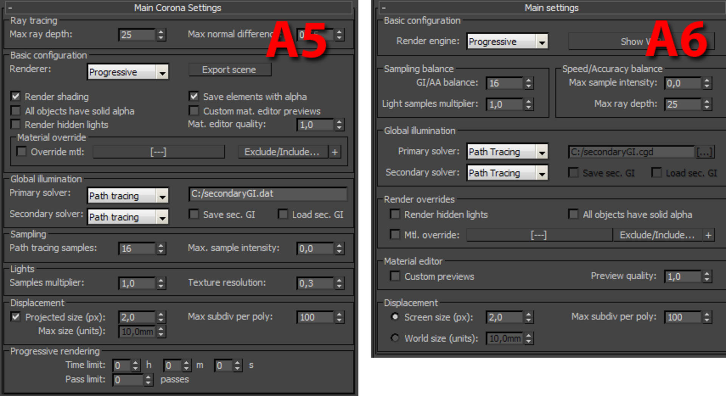
Task: Click the Light samples multiplier spinner arrows
Action: 529,104
